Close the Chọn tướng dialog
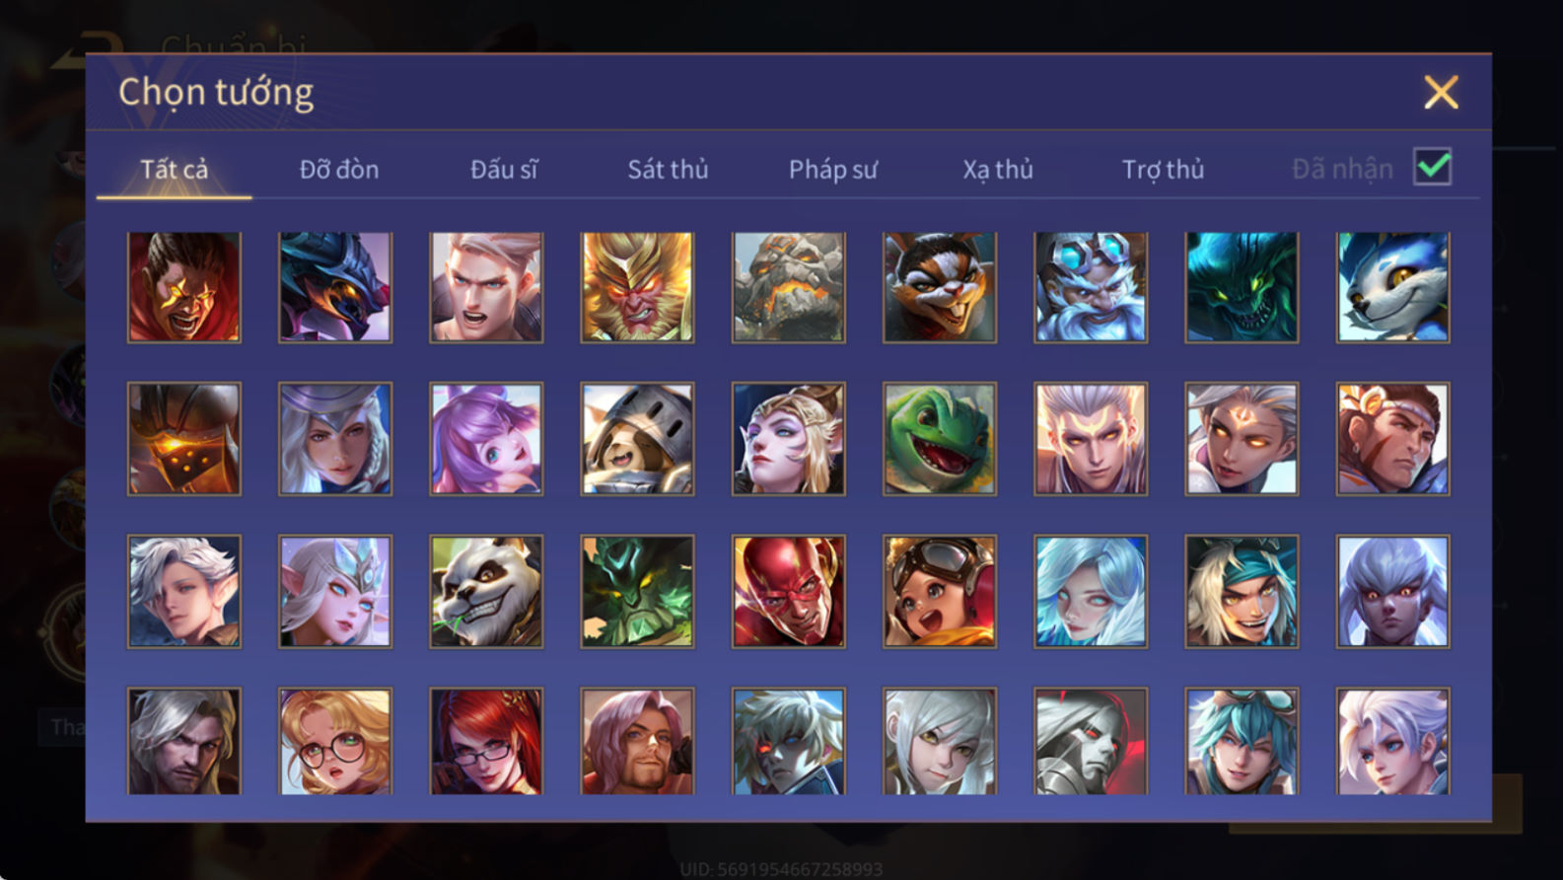Screen dimensions: 1563x880 (x=1441, y=92)
